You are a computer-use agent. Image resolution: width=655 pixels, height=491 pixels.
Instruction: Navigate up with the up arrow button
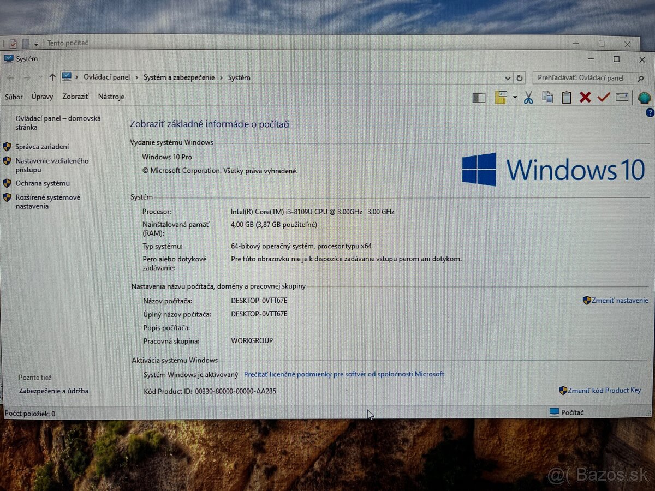(x=52, y=77)
